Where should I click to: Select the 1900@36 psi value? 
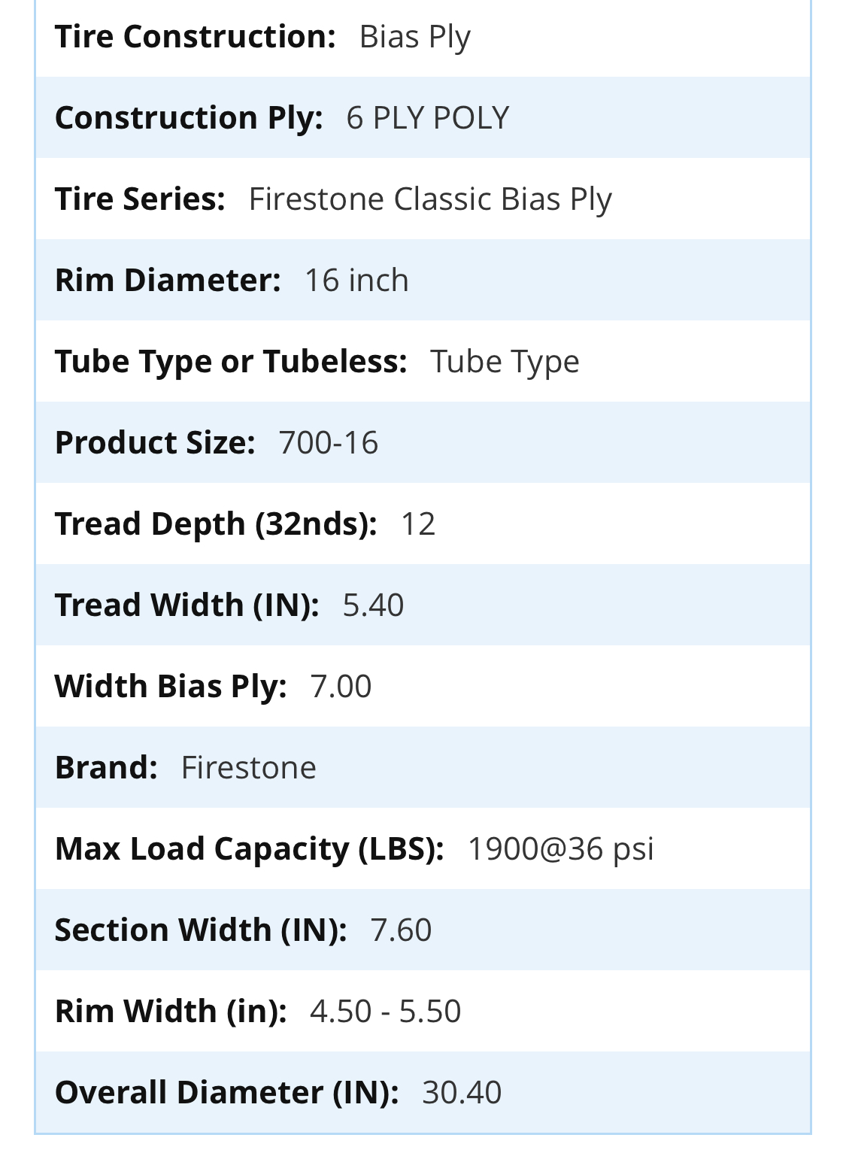pos(560,848)
